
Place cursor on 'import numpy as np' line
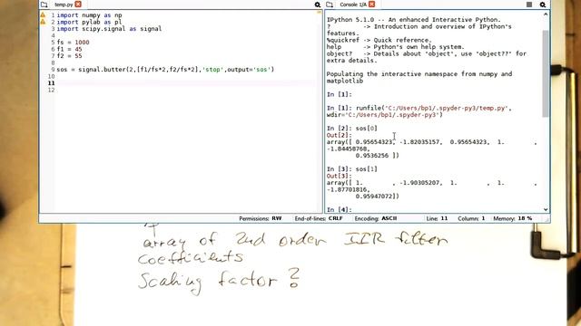(89, 15)
